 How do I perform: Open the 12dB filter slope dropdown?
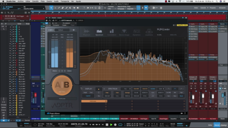[x=161, y=89]
